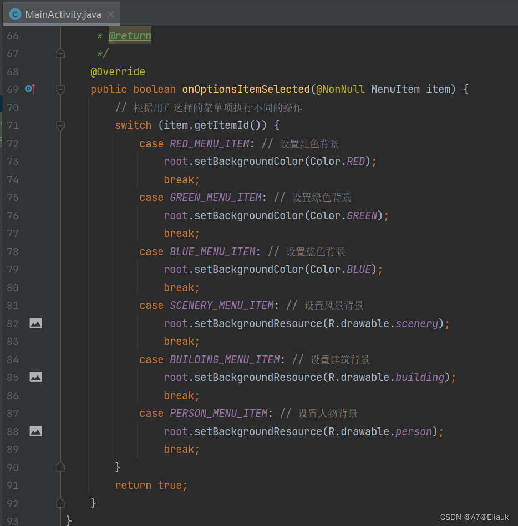Open the person drawable preview icon on line 88
The width and height of the screenshot is (518, 526).
click(x=35, y=431)
